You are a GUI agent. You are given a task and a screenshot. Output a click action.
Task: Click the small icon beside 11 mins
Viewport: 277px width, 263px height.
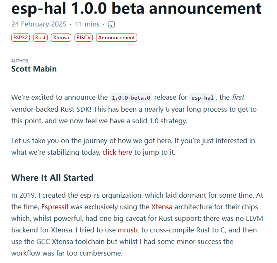pos(111,24)
